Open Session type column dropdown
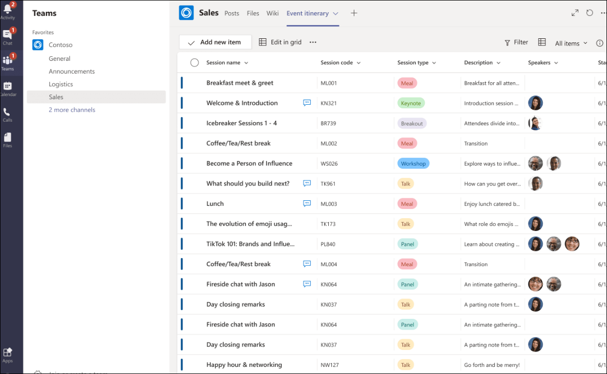The height and width of the screenshot is (374, 607). click(434, 63)
